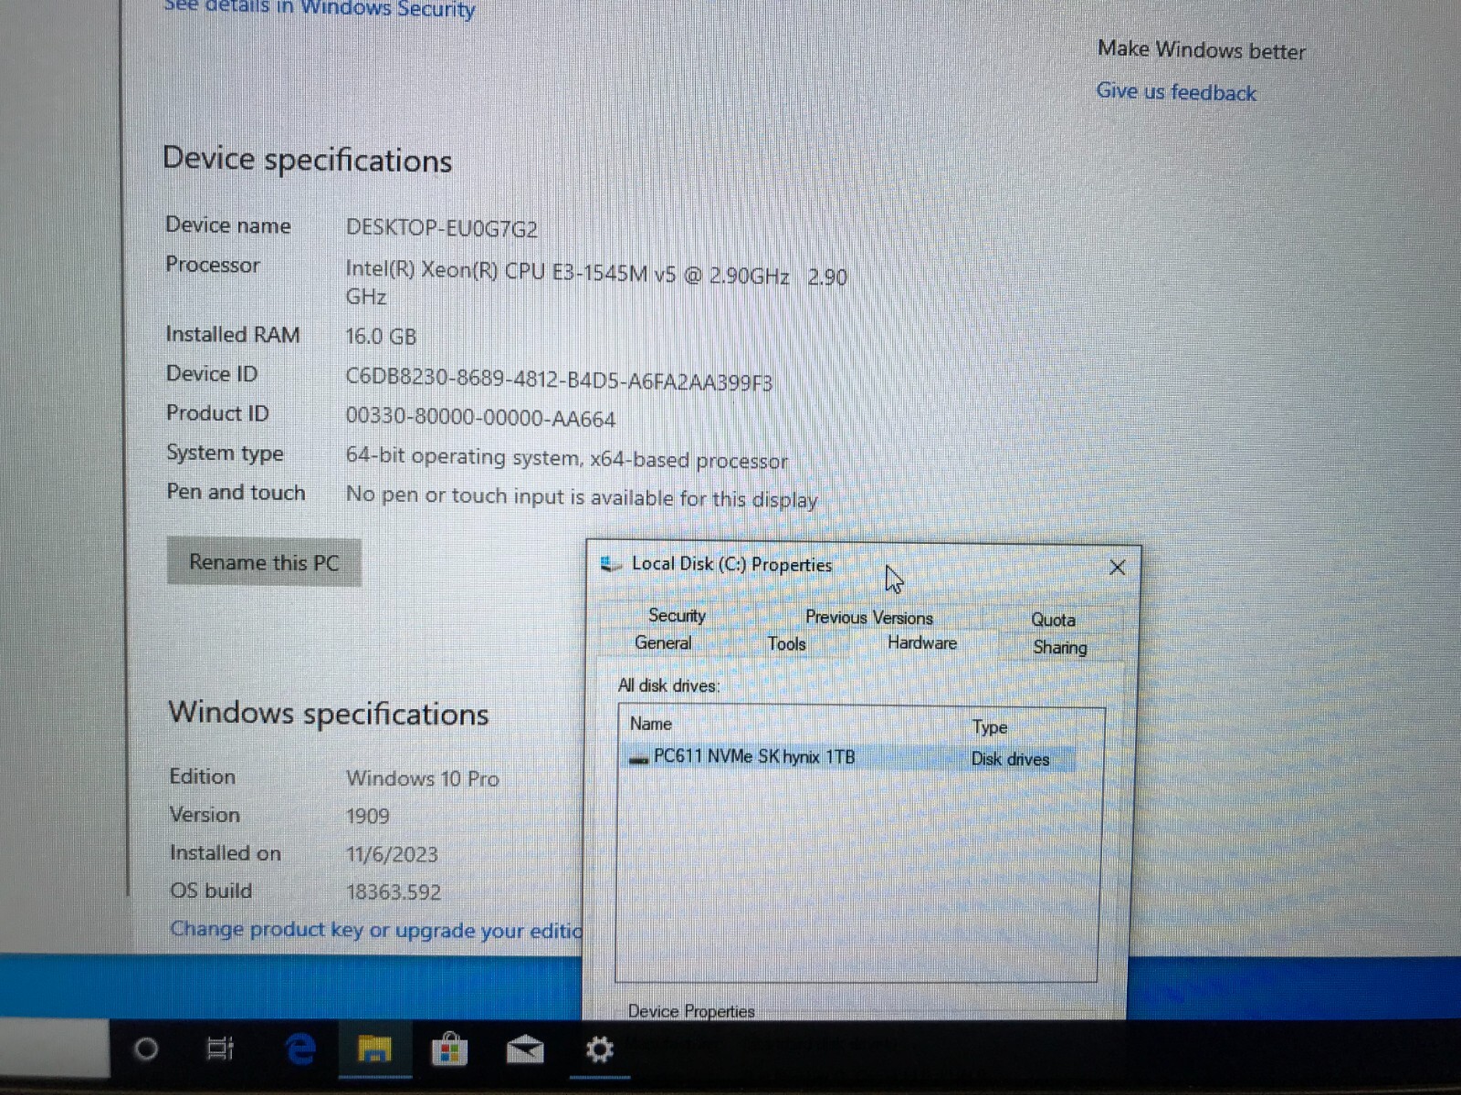Switch to the Previous Versions tab
This screenshot has height=1095, width=1461.
click(868, 618)
